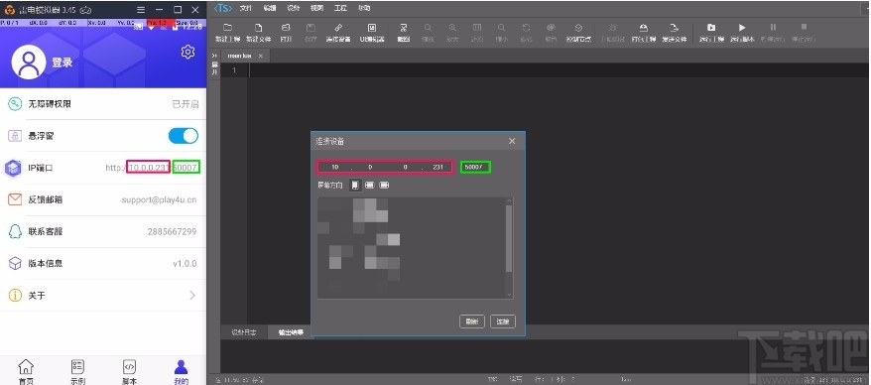Open the Device (设备) menu
The height and width of the screenshot is (385, 871).
point(294,8)
